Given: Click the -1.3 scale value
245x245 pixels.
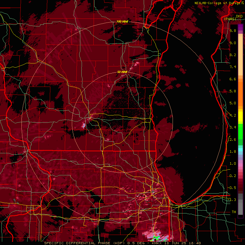Looking at the screenshot, I should pos(232,200).
